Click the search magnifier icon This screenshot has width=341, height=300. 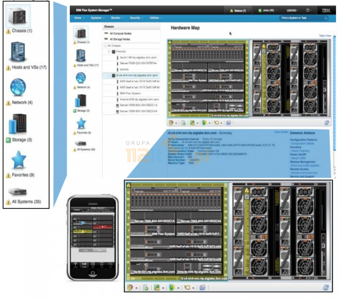325,18
